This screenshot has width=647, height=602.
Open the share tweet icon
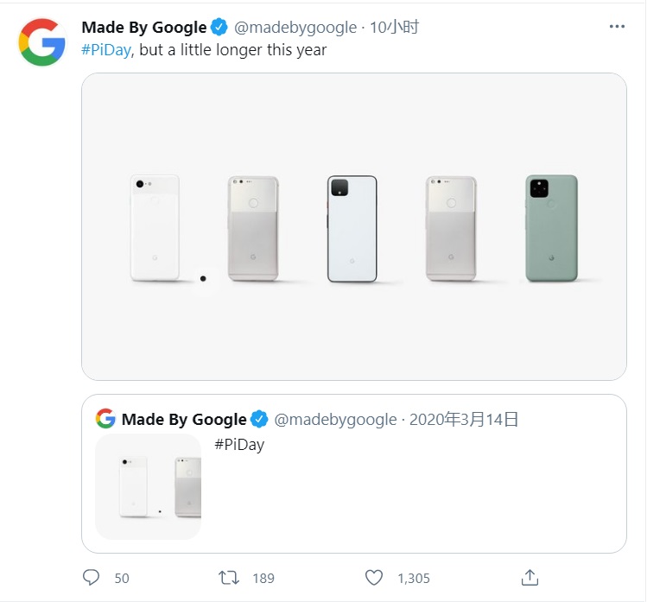[530, 577]
